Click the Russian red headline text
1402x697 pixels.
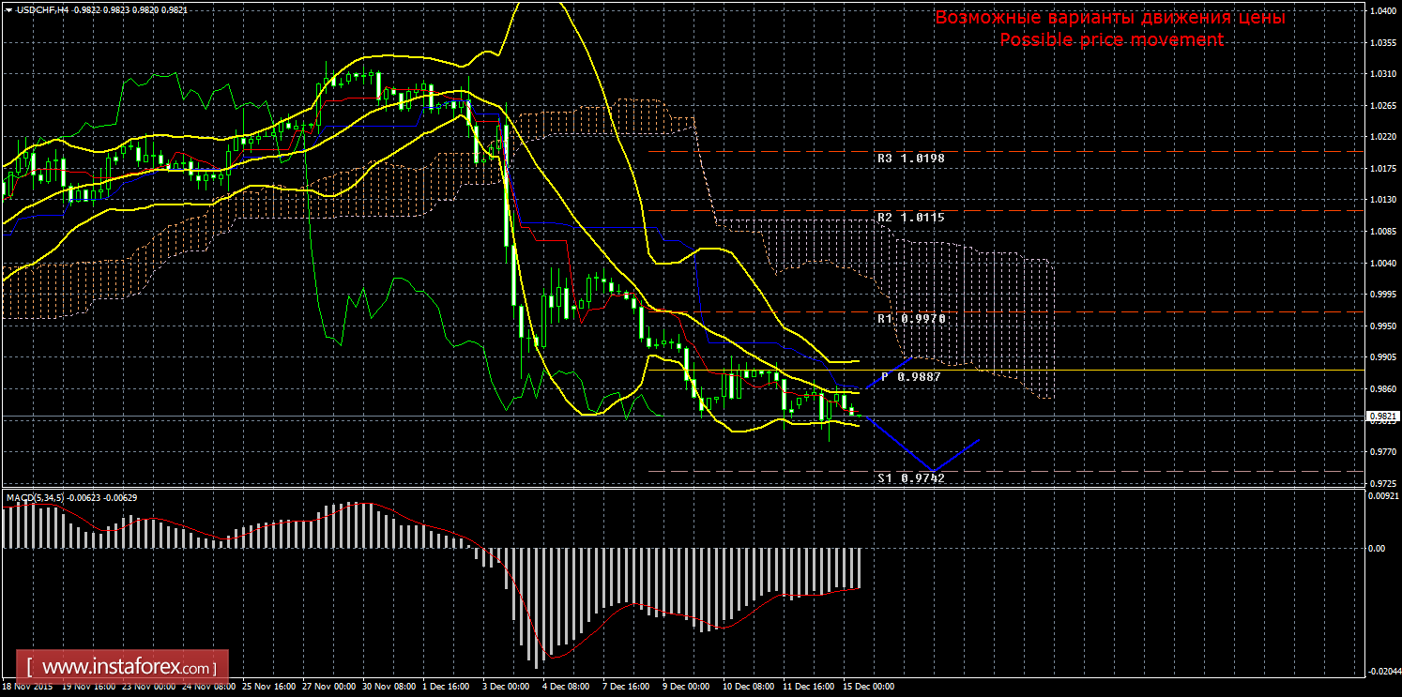coord(1110,18)
